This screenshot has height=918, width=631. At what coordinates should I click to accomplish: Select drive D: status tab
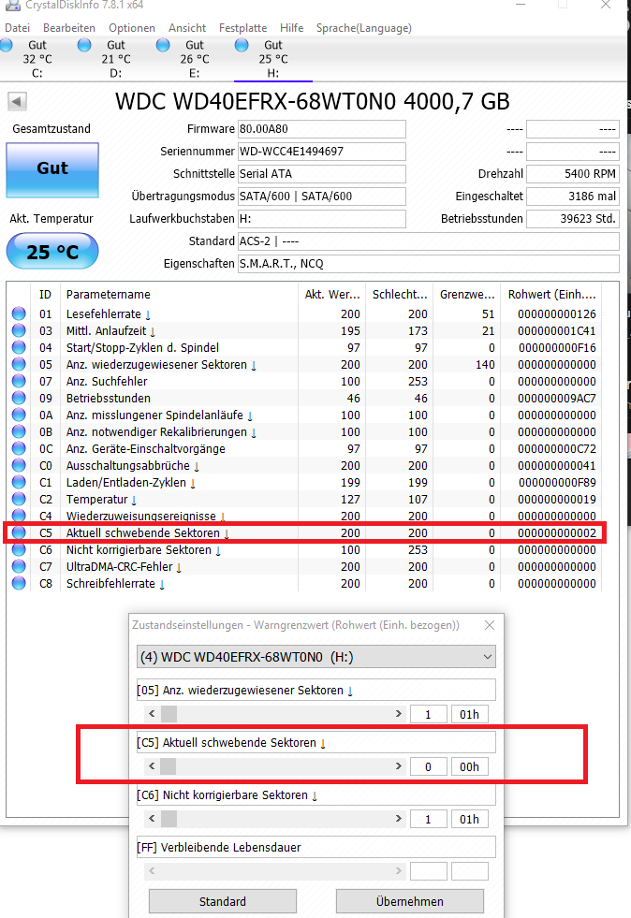click(x=116, y=59)
